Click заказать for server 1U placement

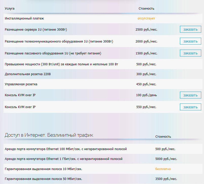190,29
